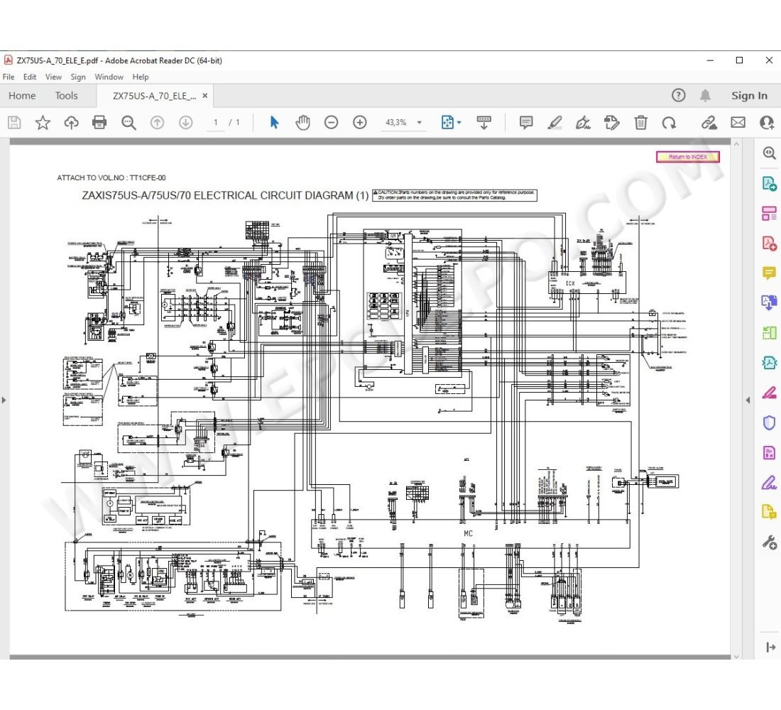Choose the selection arrow tool
This screenshot has height=710, width=781.
click(274, 123)
